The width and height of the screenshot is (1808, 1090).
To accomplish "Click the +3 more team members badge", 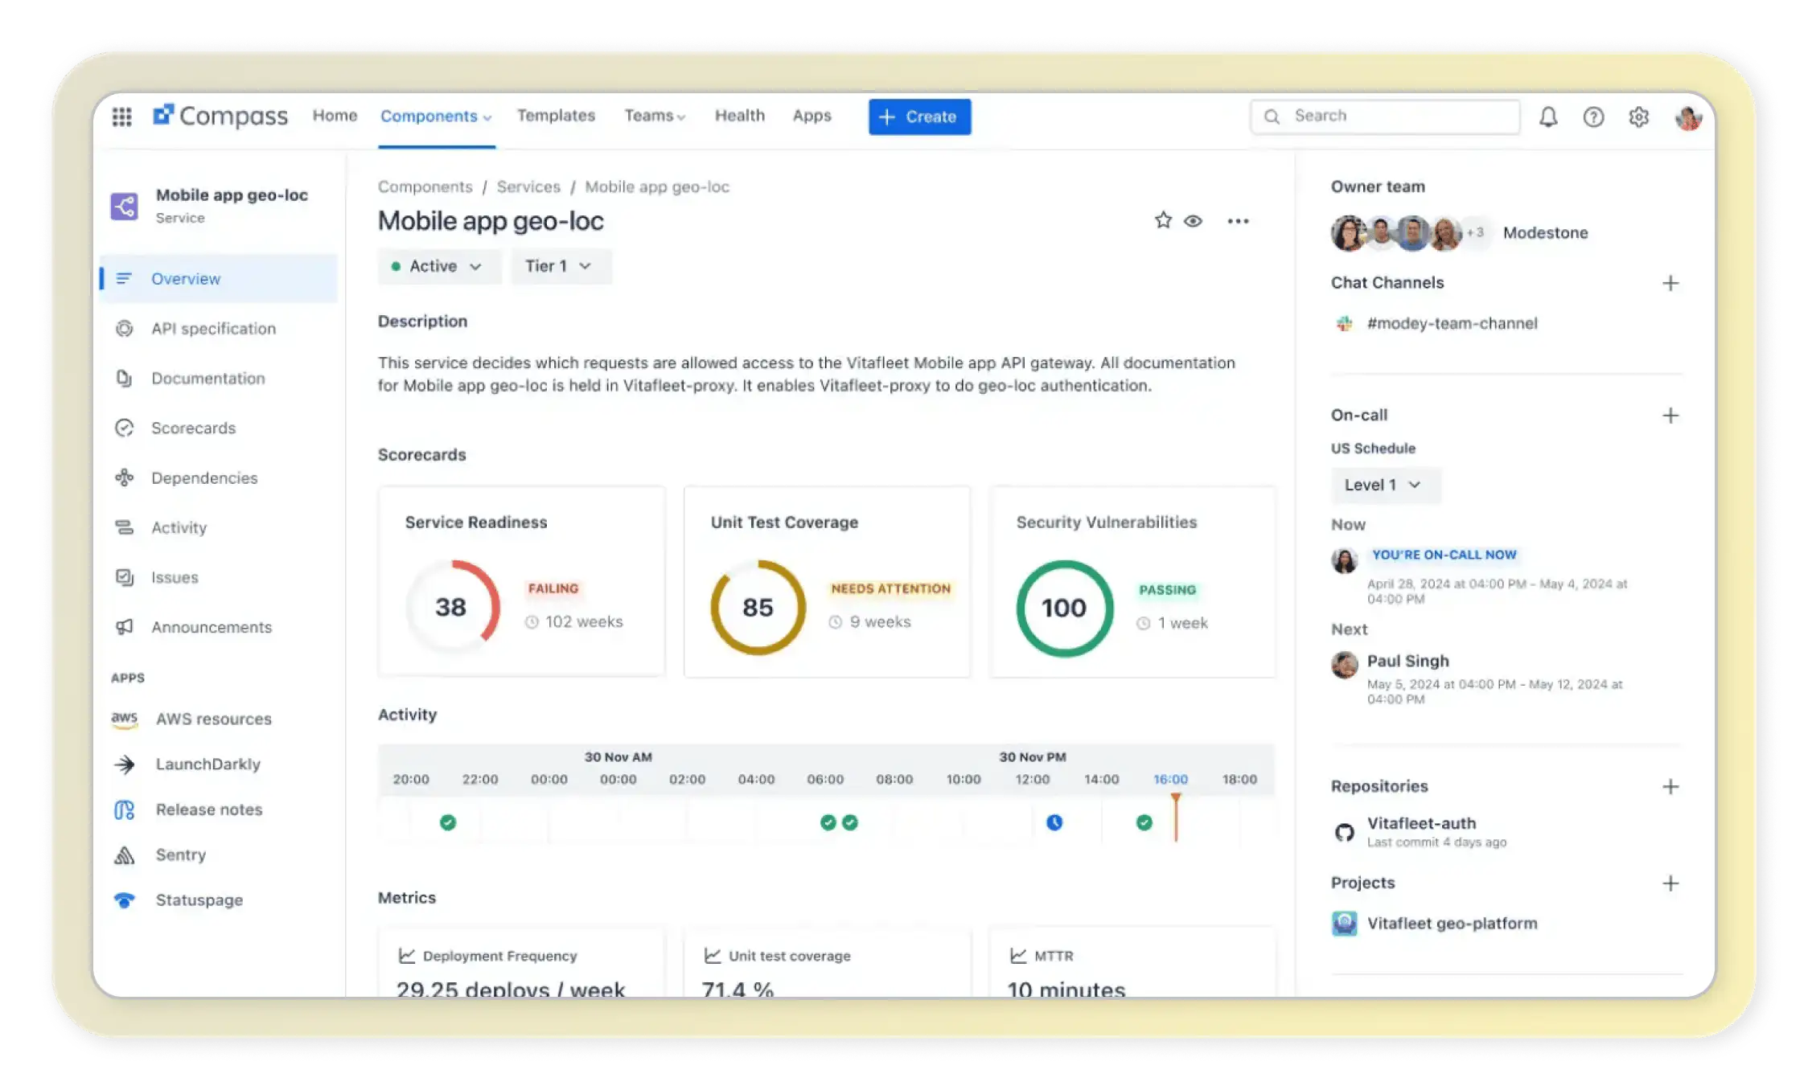I will tap(1476, 232).
